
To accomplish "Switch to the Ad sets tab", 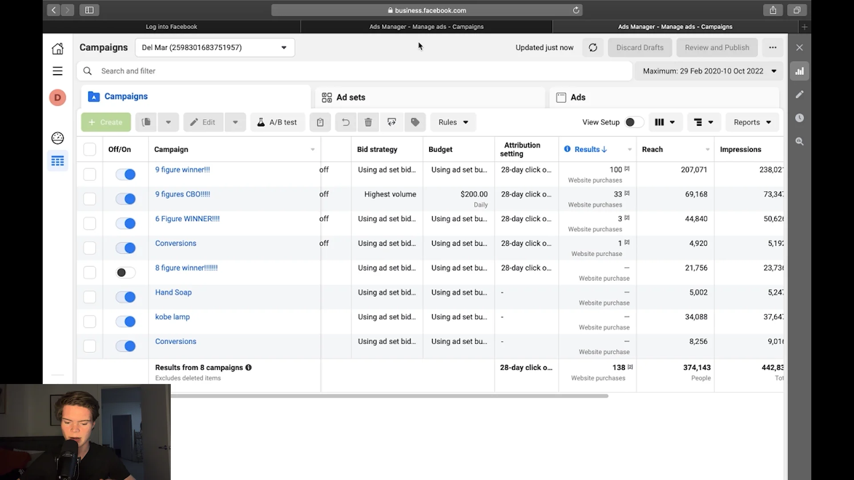I will (x=351, y=97).
